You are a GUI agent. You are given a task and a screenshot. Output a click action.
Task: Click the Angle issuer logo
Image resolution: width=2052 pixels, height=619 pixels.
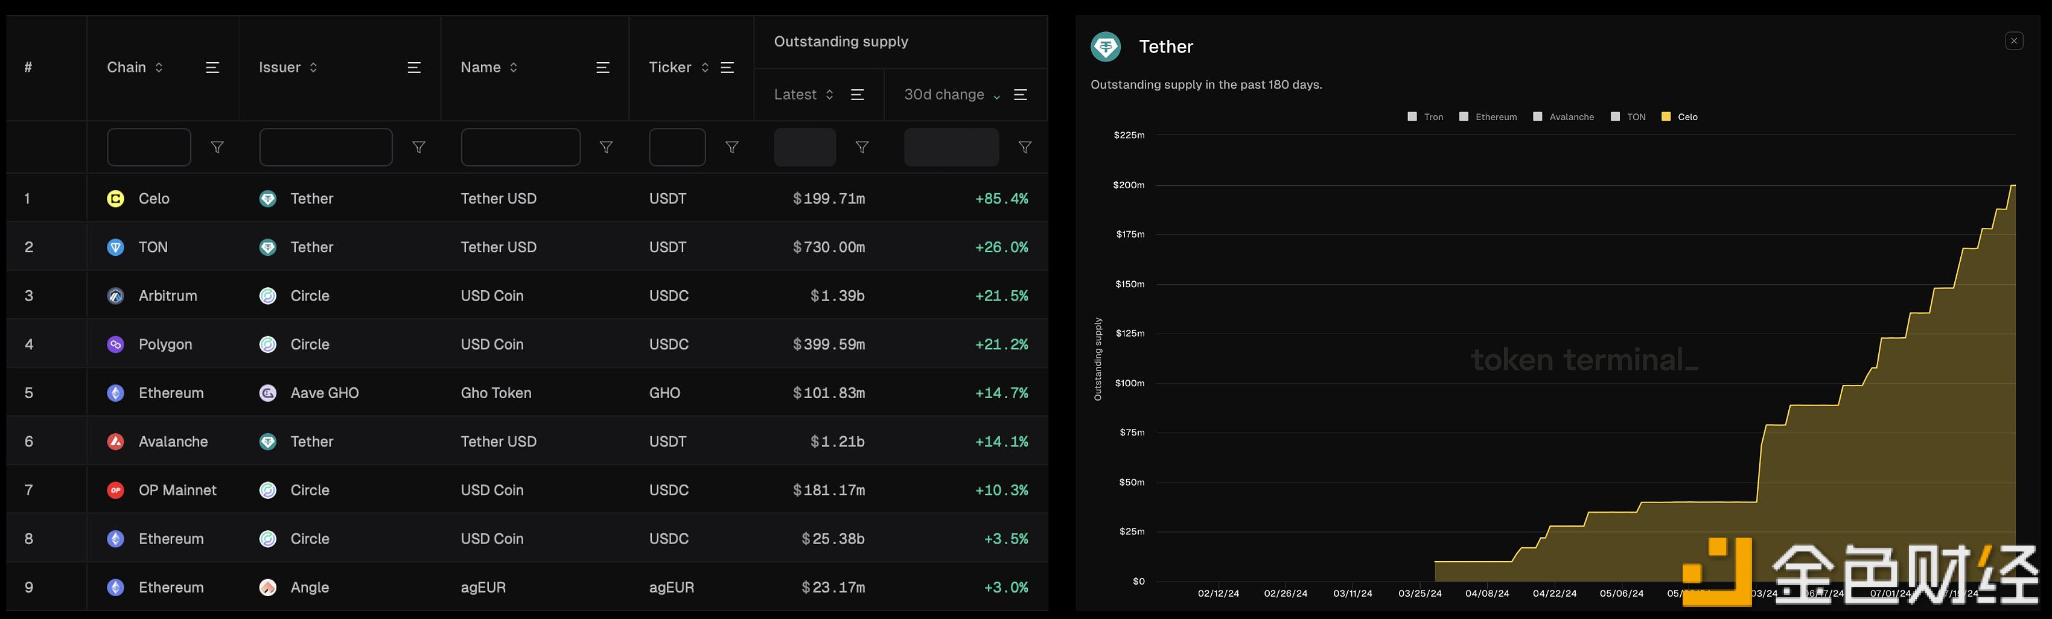[x=267, y=587]
